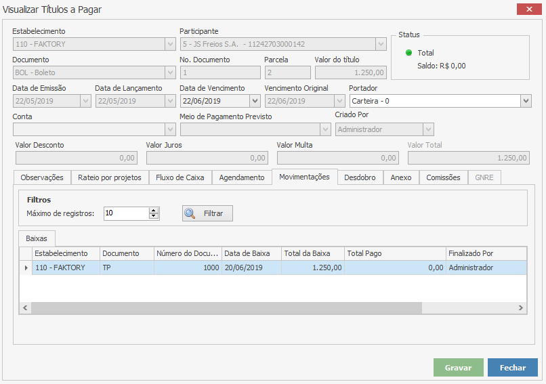Select the Fluxo de Caixa tab

click(x=180, y=177)
